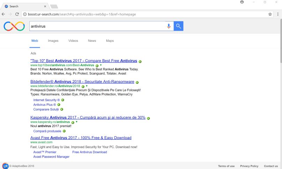Click the Chrome user profile icon
Image resolution: width=282 pixels, height=169 pixels.
(x=242, y=2)
